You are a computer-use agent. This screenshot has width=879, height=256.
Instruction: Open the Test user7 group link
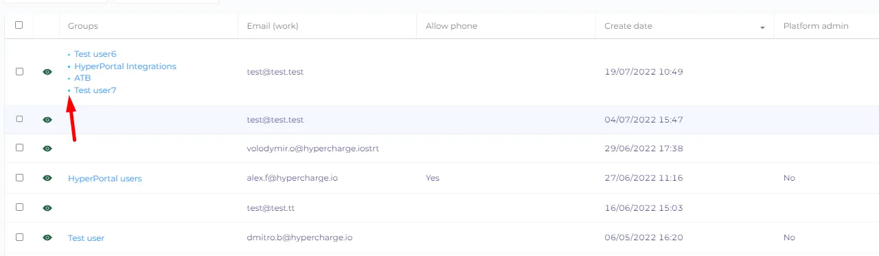(x=95, y=90)
